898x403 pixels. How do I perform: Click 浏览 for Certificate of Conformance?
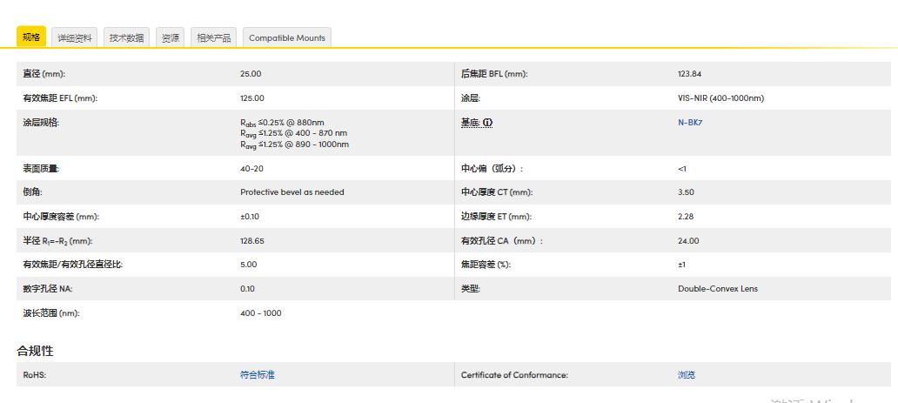(x=687, y=375)
